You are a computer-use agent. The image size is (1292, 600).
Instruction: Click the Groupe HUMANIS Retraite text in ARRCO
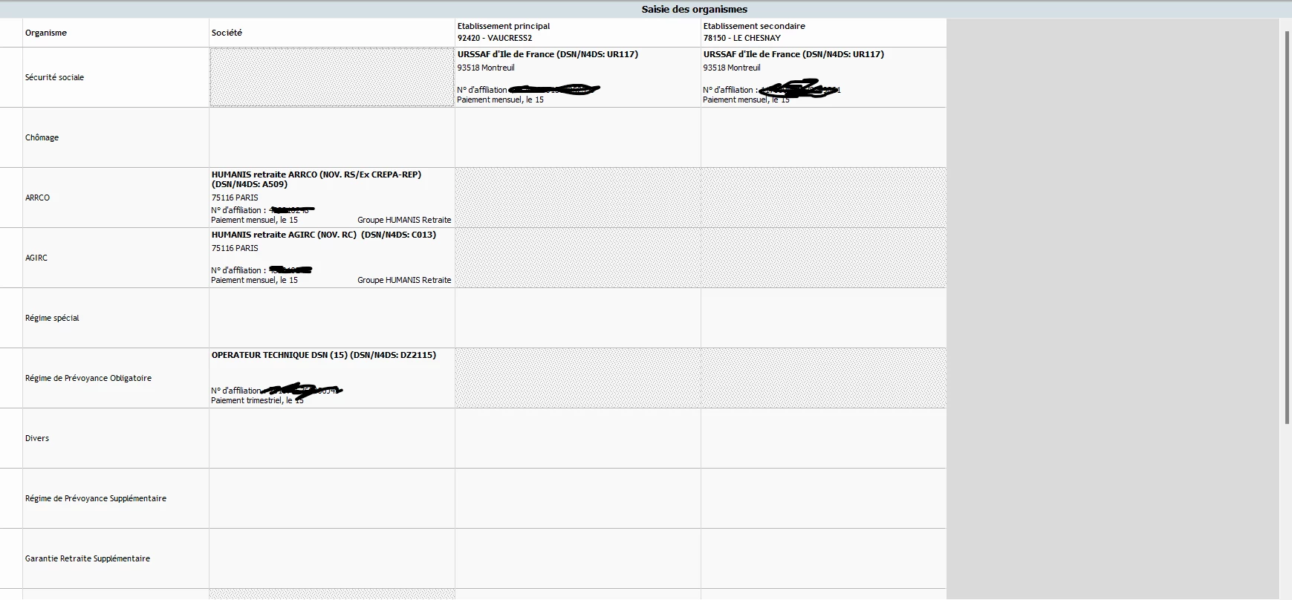point(404,220)
